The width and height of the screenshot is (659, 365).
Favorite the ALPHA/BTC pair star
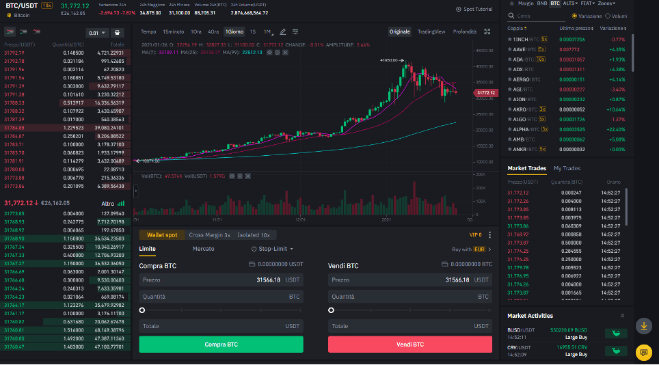(x=510, y=129)
